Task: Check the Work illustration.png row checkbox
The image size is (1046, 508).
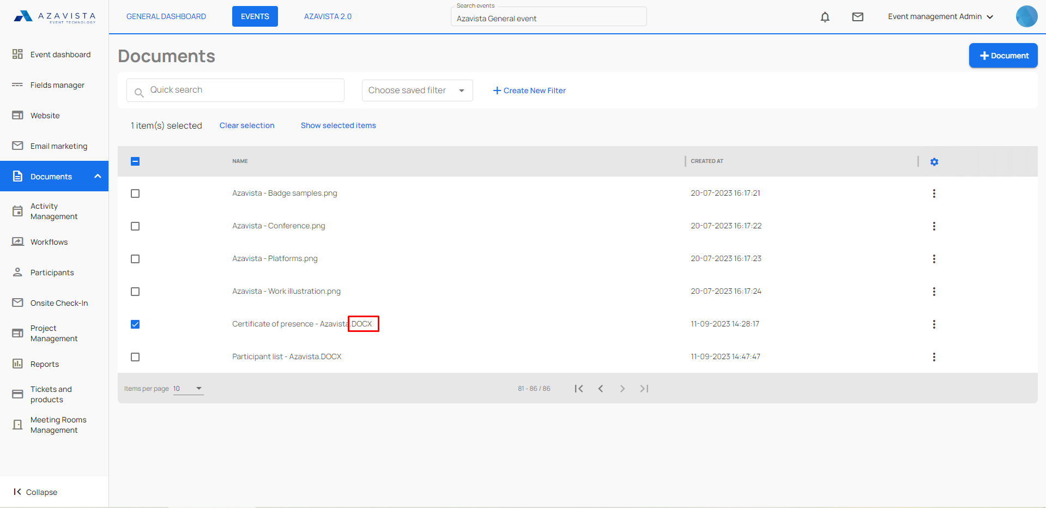Action: click(x=135, y=292)
